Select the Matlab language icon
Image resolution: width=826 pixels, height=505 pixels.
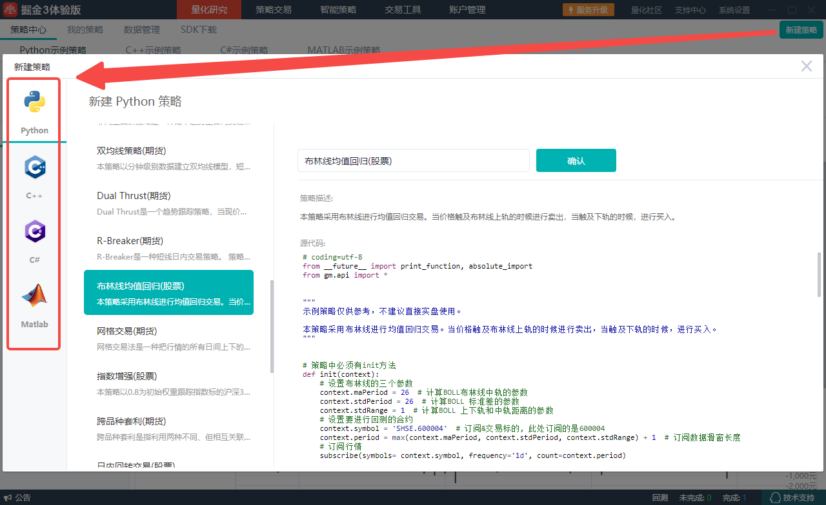pos(34,296)
